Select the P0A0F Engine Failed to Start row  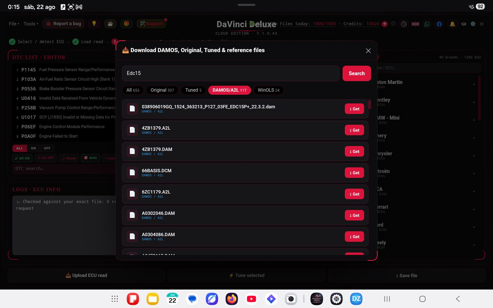65,136
